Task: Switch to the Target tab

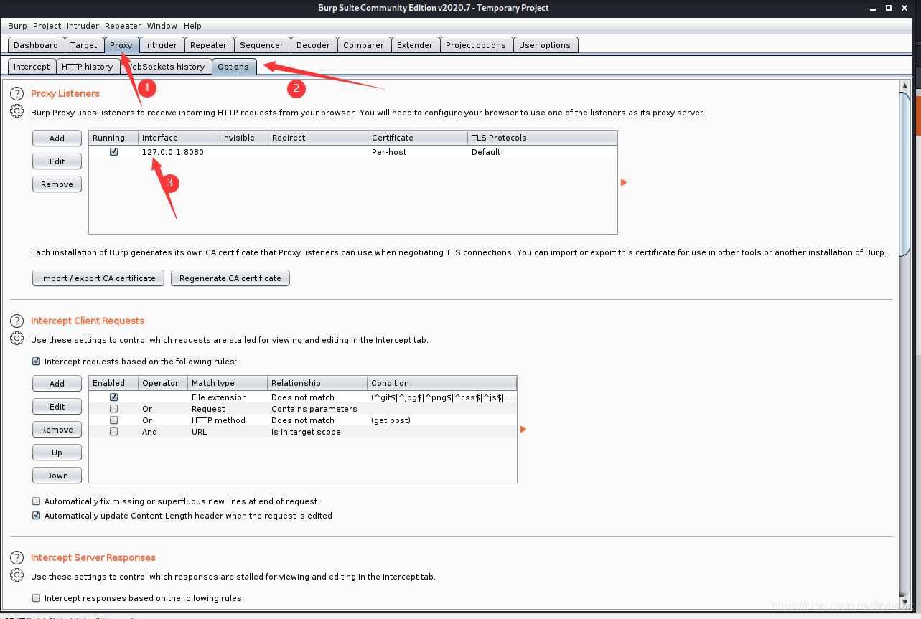Action: 84,45
